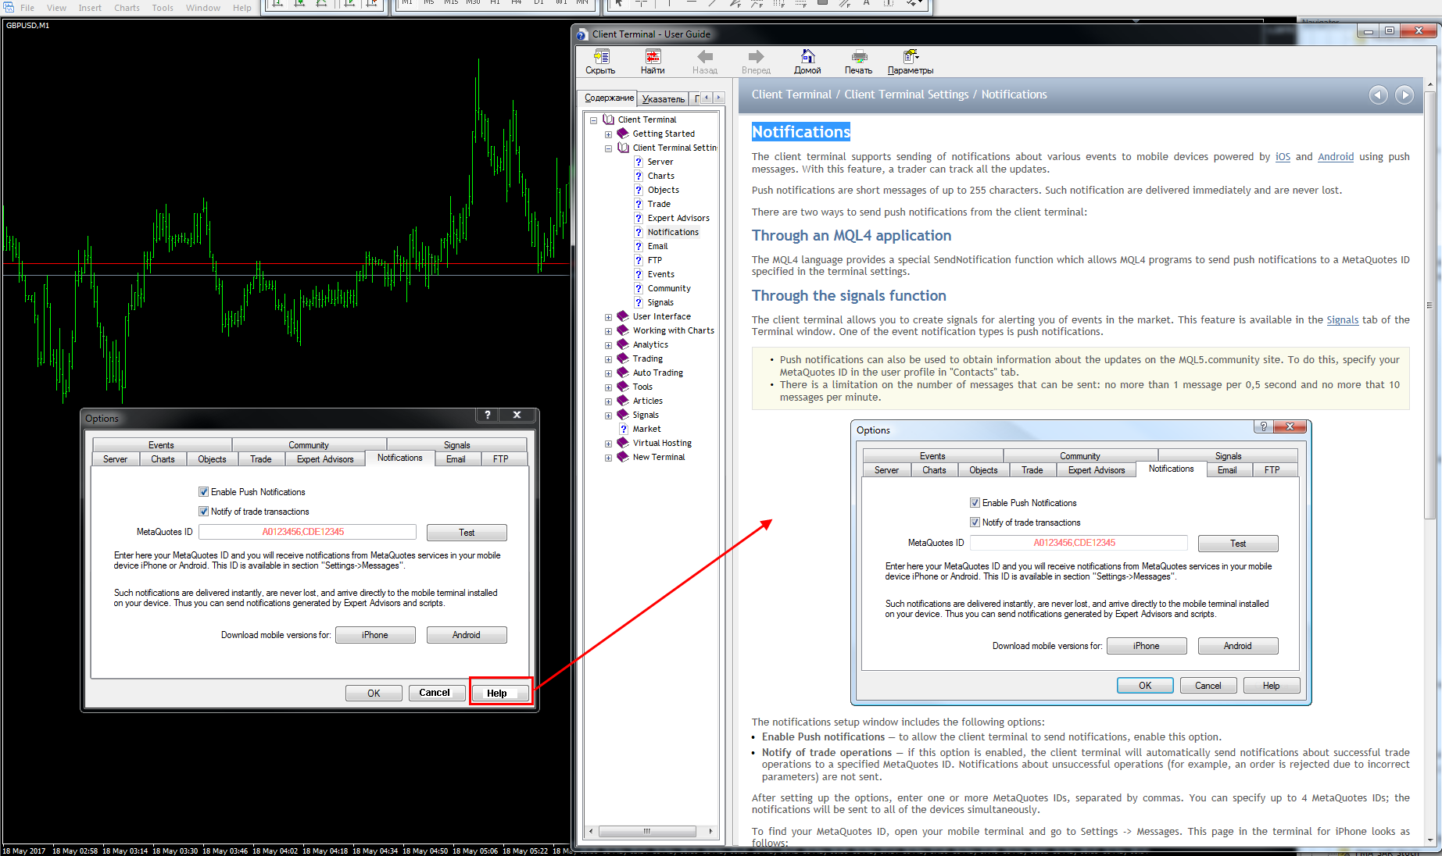The image size is (1442, 856).
Task: Click the page icon beside the Server topic
Action: tap(639, 162)
